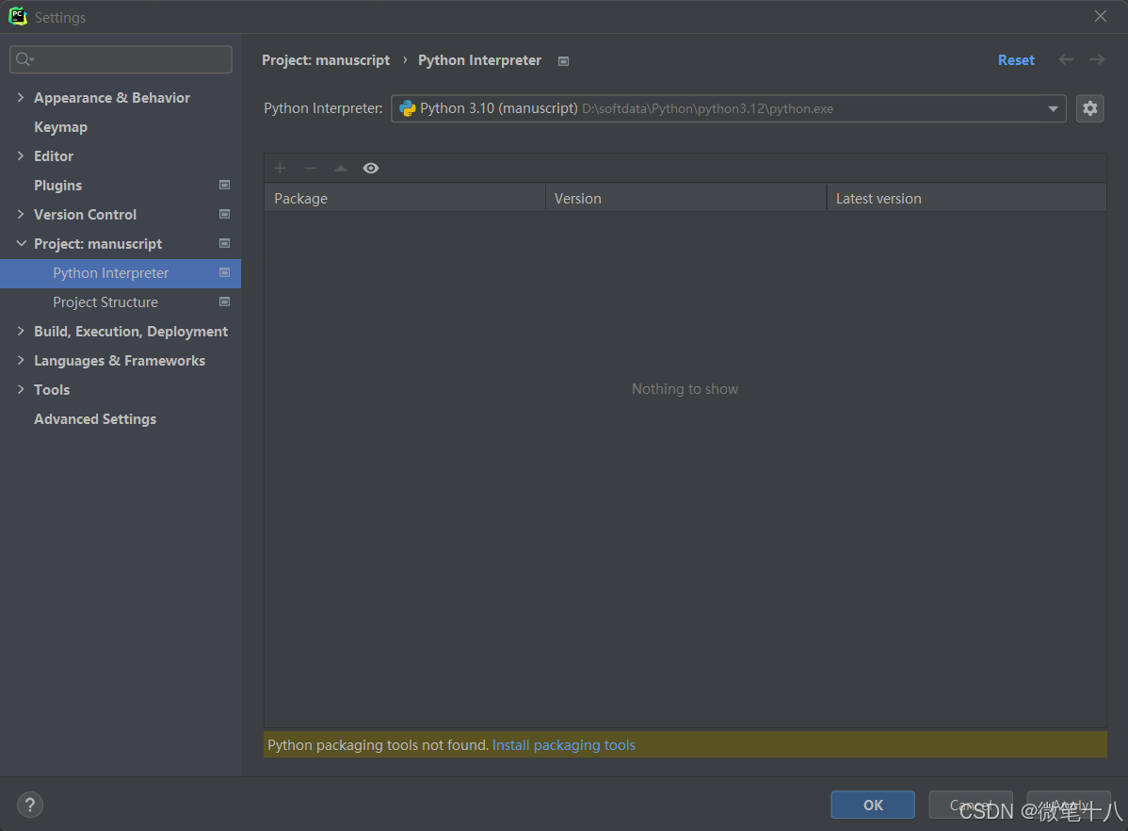Click the remove package minus icon

click(x=311, y=169)
